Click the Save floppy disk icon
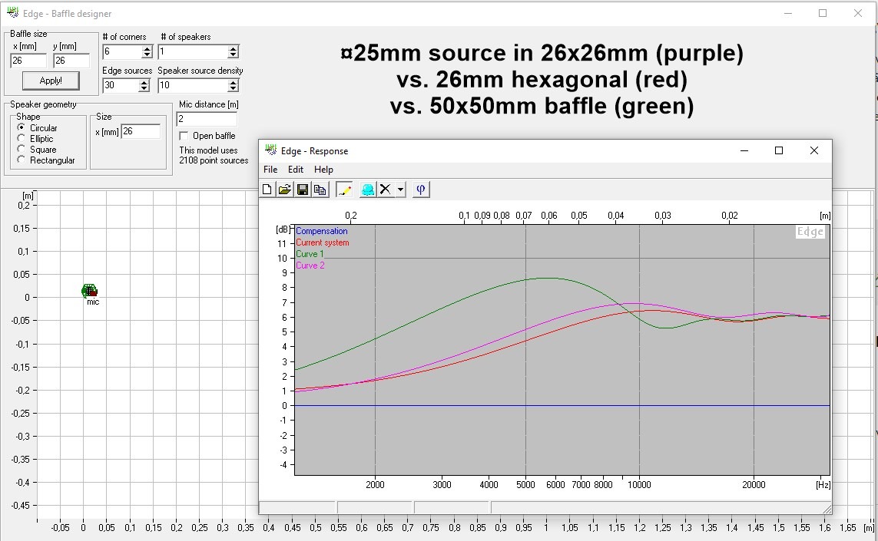 [303, 190]
